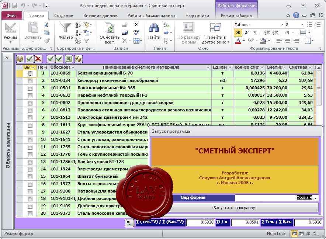Click the Excel export form toolbar icon
Screen dimensions: 326x239
[69, 59]
